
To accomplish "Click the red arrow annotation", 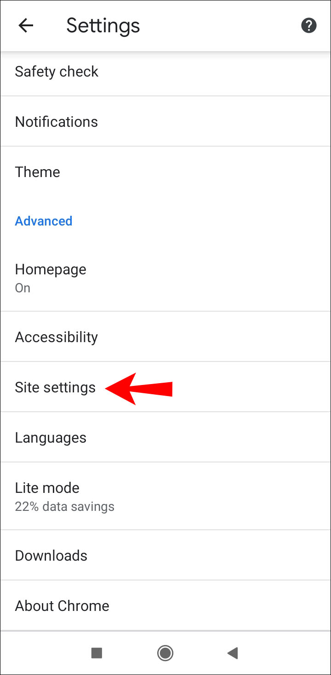I will (x=139, y=389).
